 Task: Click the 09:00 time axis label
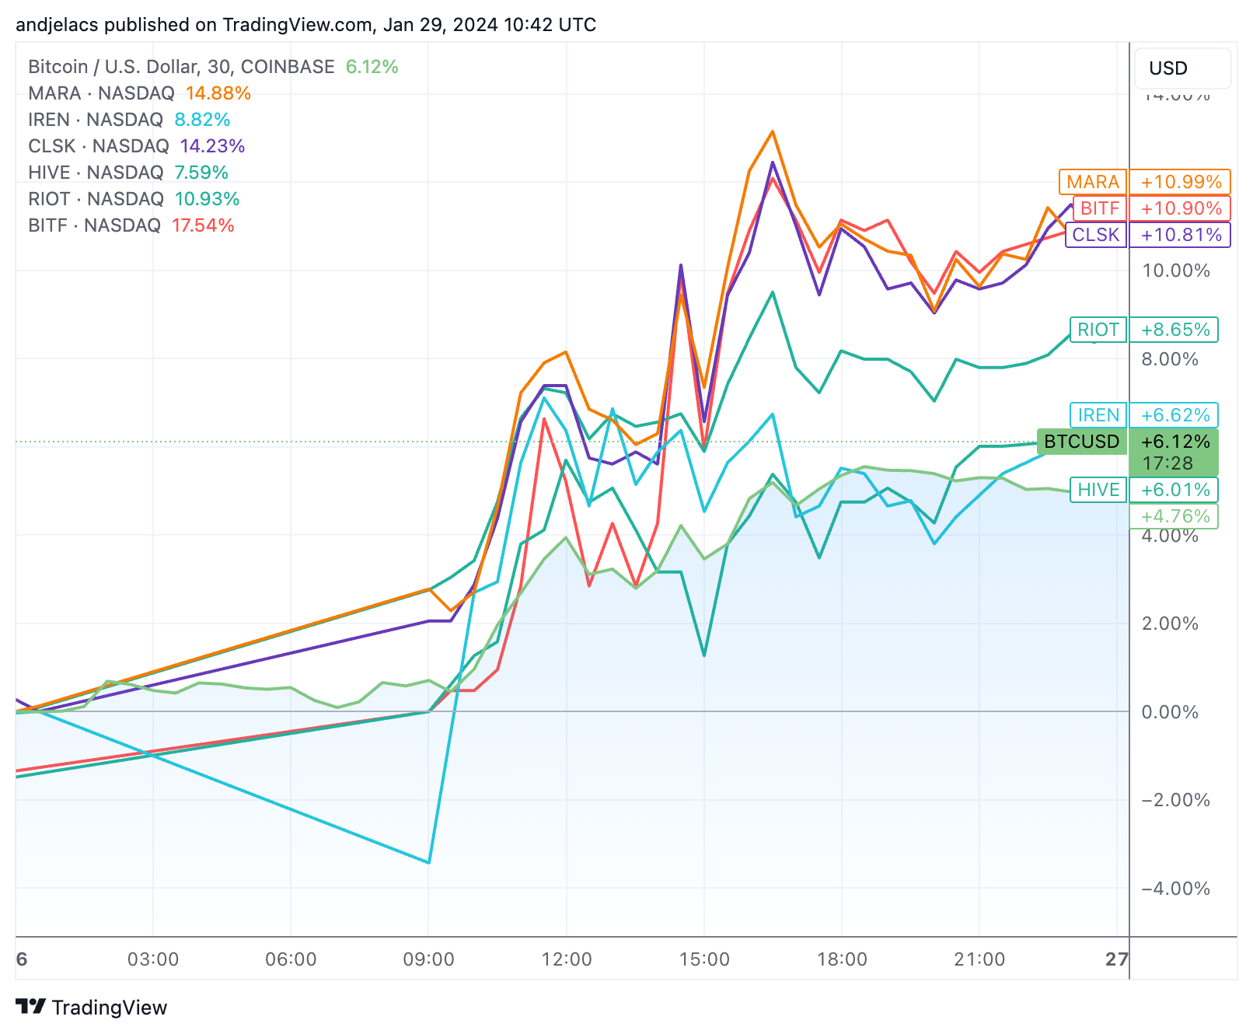pyautogui.click(x=428, y=959)
